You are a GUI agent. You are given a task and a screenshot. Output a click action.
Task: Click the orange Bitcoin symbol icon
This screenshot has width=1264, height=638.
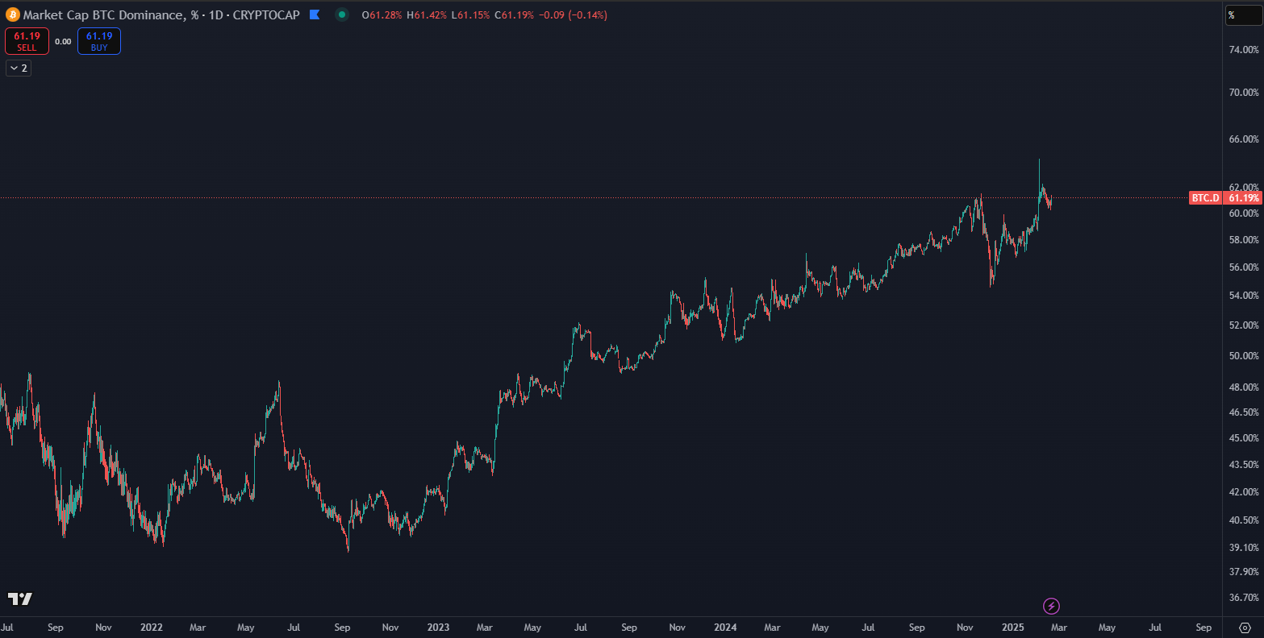[x=12, y=14]
